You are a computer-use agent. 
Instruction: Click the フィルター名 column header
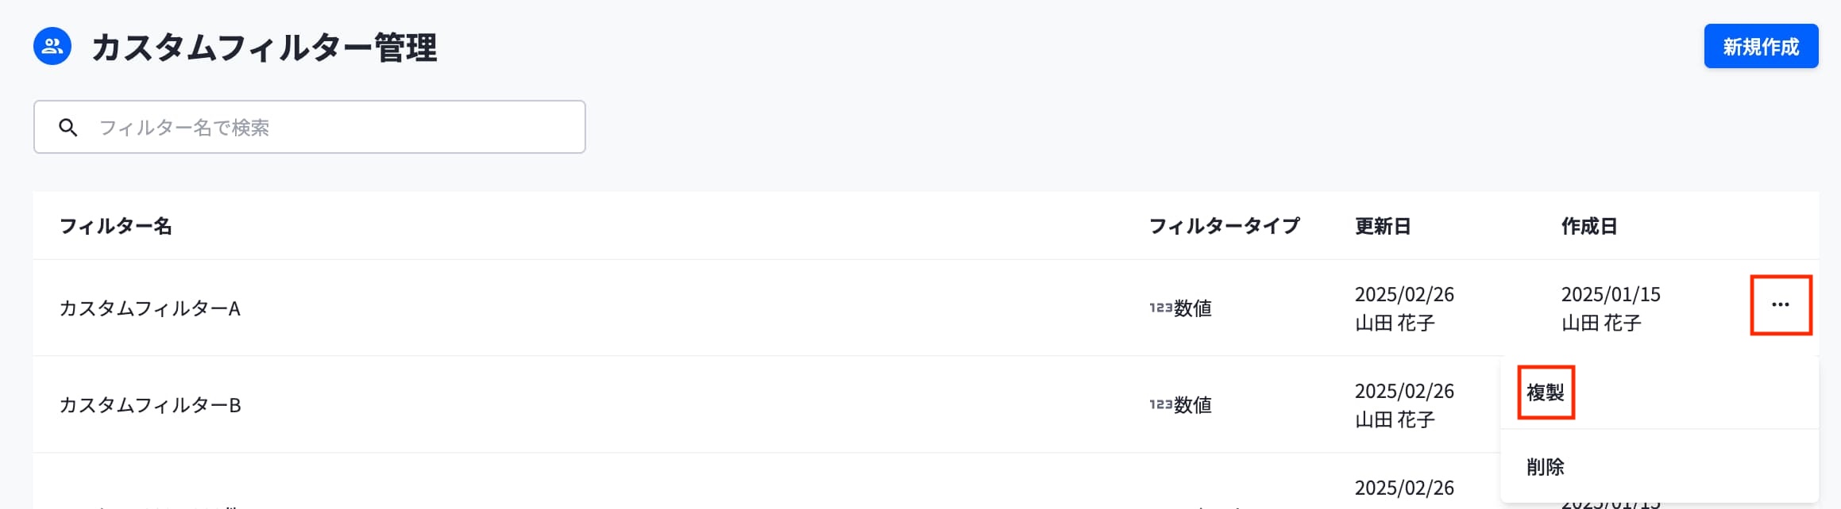(x=116, y=227)
